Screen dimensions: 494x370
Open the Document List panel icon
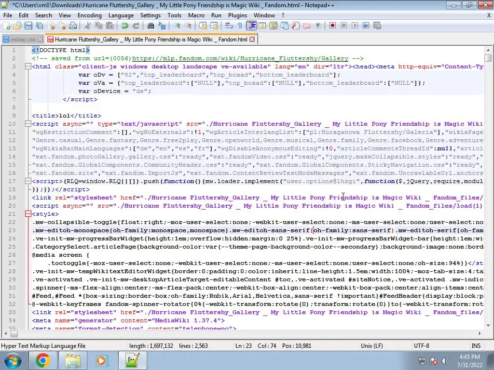285,26
